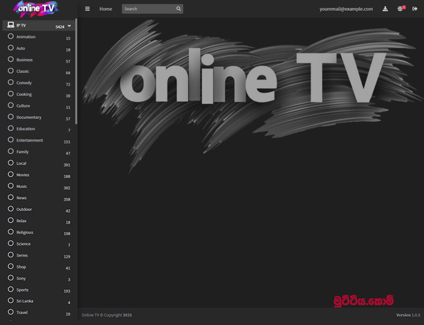Viewport: 424px width, 325px height.
Task: Open the Shop category label
Action: point(21,267)
